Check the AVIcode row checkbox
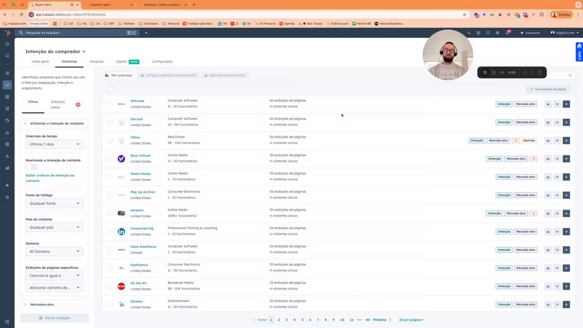The height and width of the screenshot is (328, 583). click(x=110, y=104)
